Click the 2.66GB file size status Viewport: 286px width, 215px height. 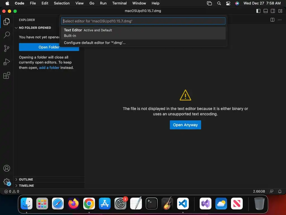pyautogui.click(x=259, y=191)
